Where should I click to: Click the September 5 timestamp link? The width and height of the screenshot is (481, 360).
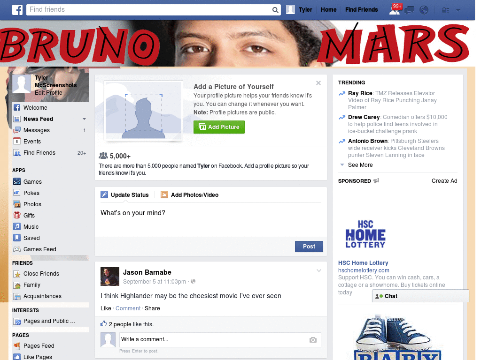(x=154, y=282)
